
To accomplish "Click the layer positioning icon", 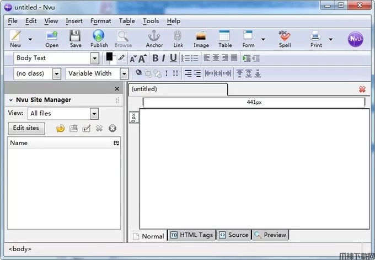I will click(x=138, y=72).
